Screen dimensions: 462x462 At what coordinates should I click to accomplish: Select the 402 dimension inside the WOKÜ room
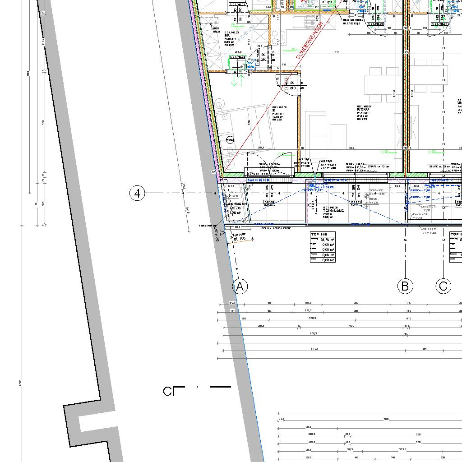[351, 148]
